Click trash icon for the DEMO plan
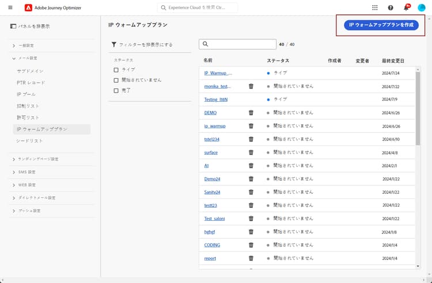The height and width of the screenshot is (283, 432). [251, 113]
